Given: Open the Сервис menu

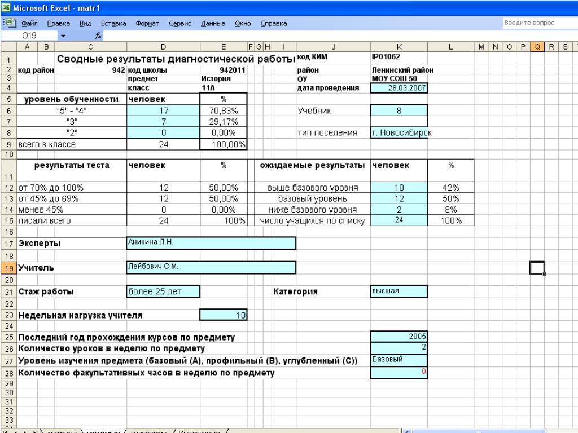Looking at the screenshot, I should pos(180,23).
